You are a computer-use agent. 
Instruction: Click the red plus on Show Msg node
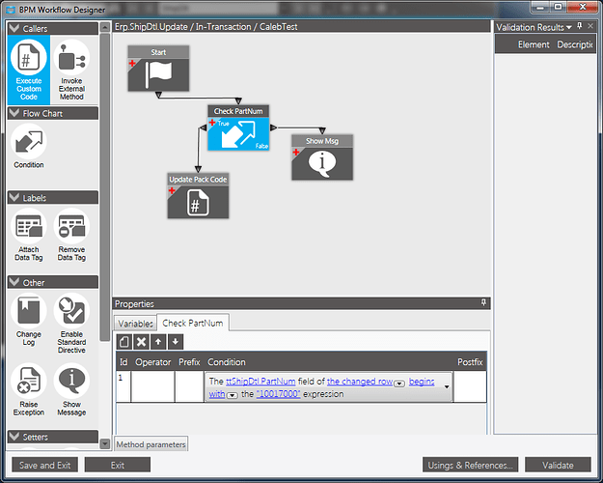click(x=296, y=152)
